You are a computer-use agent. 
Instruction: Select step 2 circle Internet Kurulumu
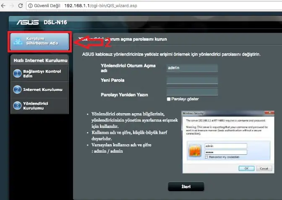[x=17, y=89]
